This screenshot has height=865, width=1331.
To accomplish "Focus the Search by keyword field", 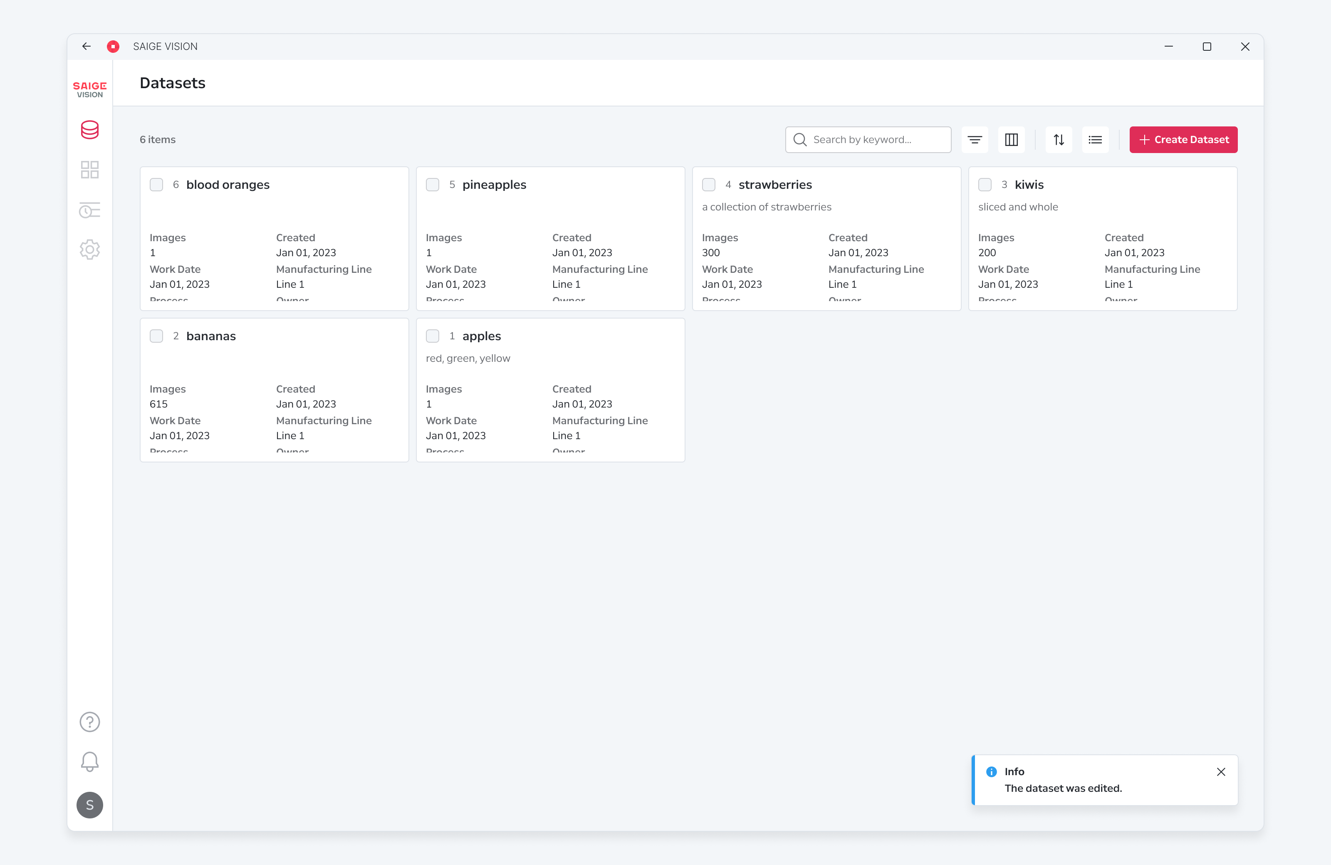I will pyautogui.click(x=868, y=140).
